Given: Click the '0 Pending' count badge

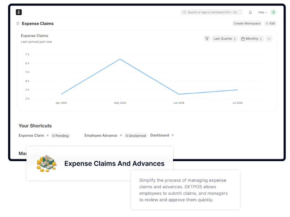Looking at the screenshot, I should [x=60, y=136].
